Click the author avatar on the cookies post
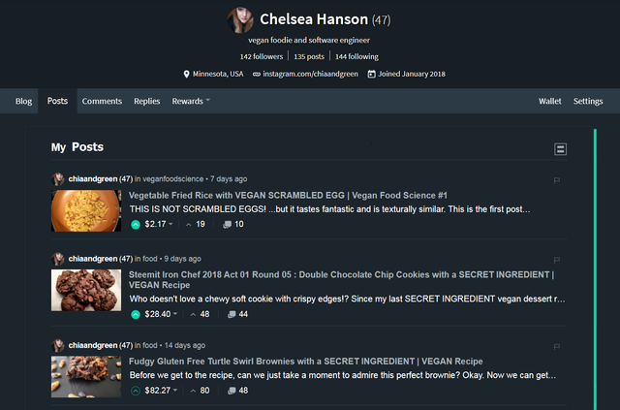The image size is (620, 410). point(58,259)
